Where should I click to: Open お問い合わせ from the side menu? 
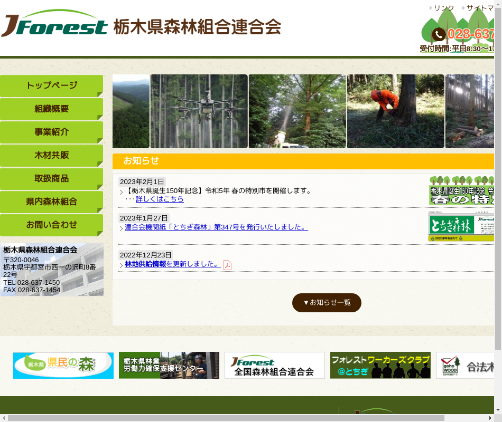point(51,225)
